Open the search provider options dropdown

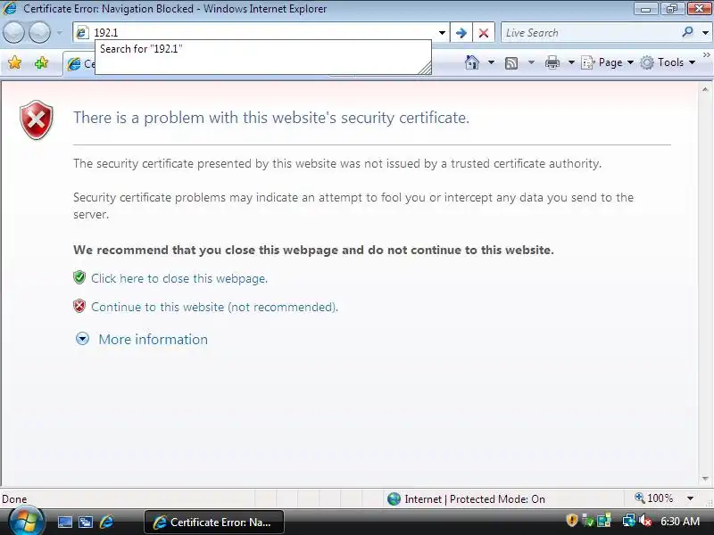[705, 33]
